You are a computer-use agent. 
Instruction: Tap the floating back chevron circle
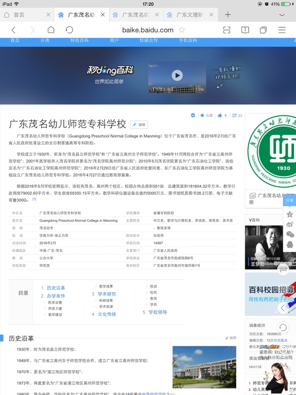[x=283, y=307]
